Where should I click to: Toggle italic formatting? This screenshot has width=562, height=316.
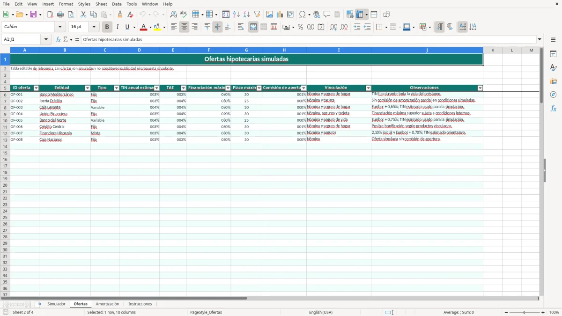118,27
